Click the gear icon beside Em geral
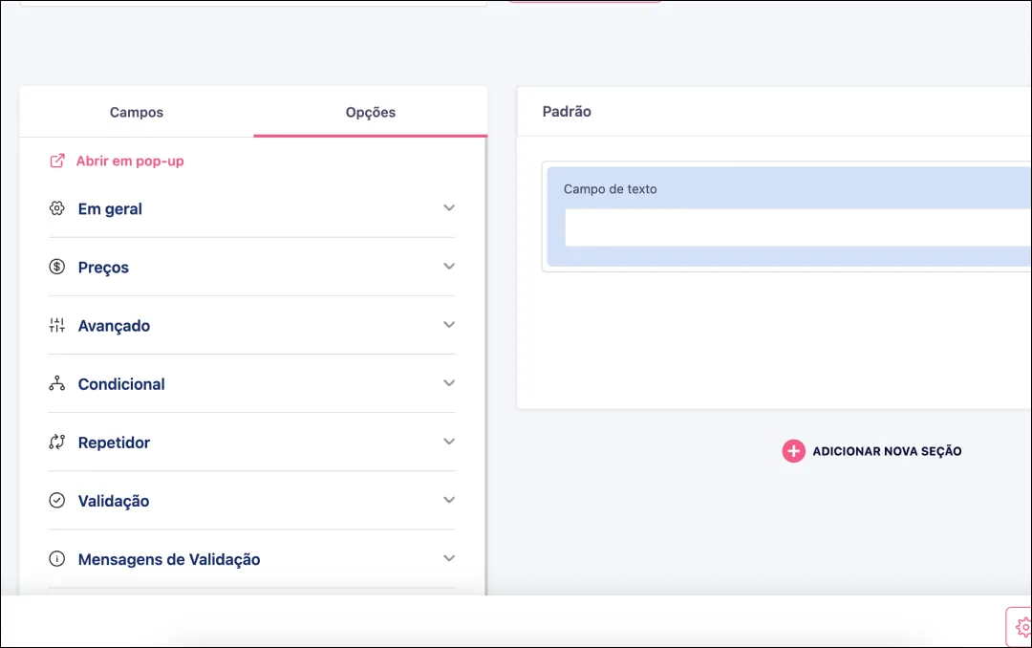This screenshot has height=648, width=1032. (x=56, y=208)
